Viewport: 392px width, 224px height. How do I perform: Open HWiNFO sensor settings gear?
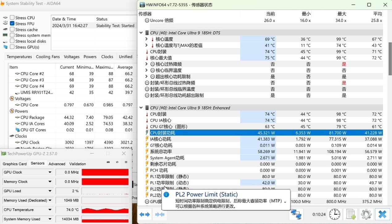(x=366, y=214)
